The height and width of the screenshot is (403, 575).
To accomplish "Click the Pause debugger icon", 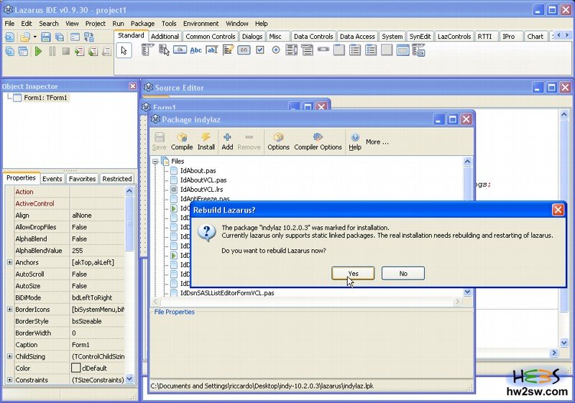I will pyautogui.click(x=52, y=51).
